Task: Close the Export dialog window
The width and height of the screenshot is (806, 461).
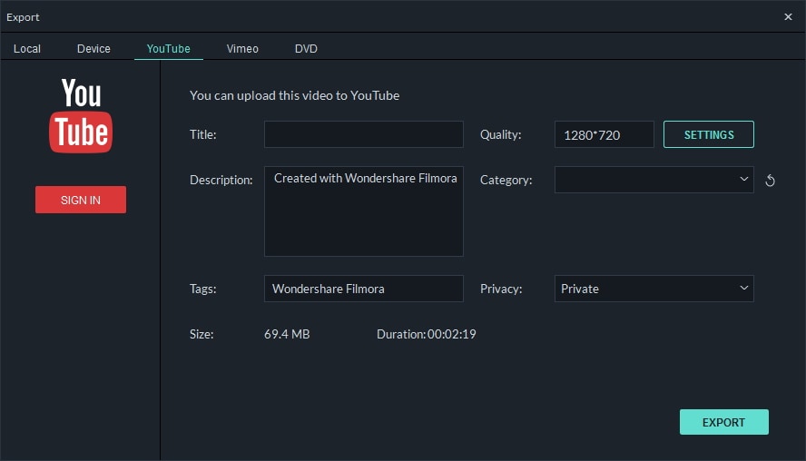Action: [x=788, y=16]
